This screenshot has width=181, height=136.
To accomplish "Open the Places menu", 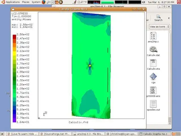I will coord(26,2).
